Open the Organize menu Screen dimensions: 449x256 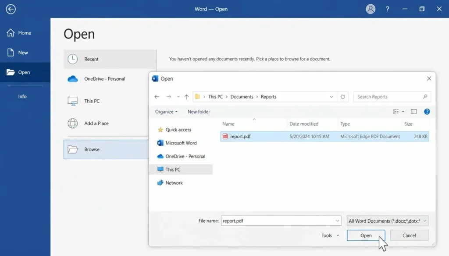pos(166,112)
